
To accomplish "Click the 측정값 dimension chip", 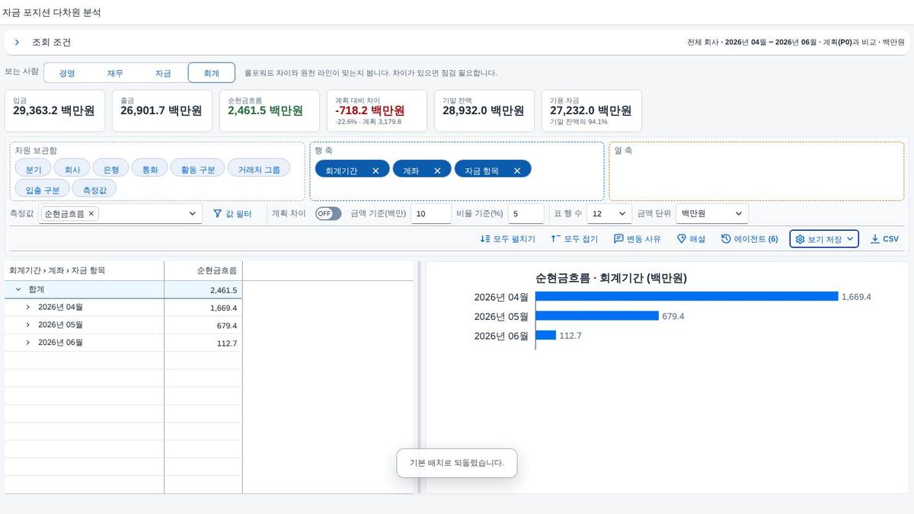I will point(94,189).
